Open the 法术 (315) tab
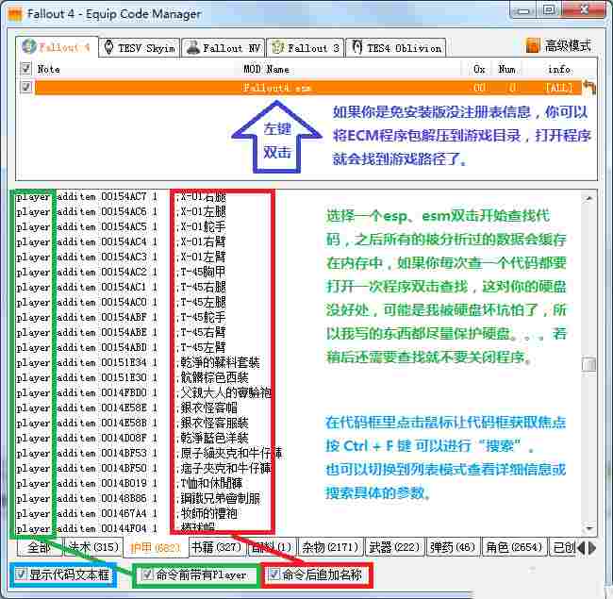The image size is (613, 599). click(x=93, y=547)
